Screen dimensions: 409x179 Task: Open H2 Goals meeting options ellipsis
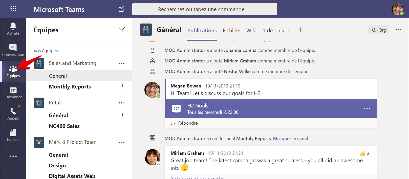367,109
